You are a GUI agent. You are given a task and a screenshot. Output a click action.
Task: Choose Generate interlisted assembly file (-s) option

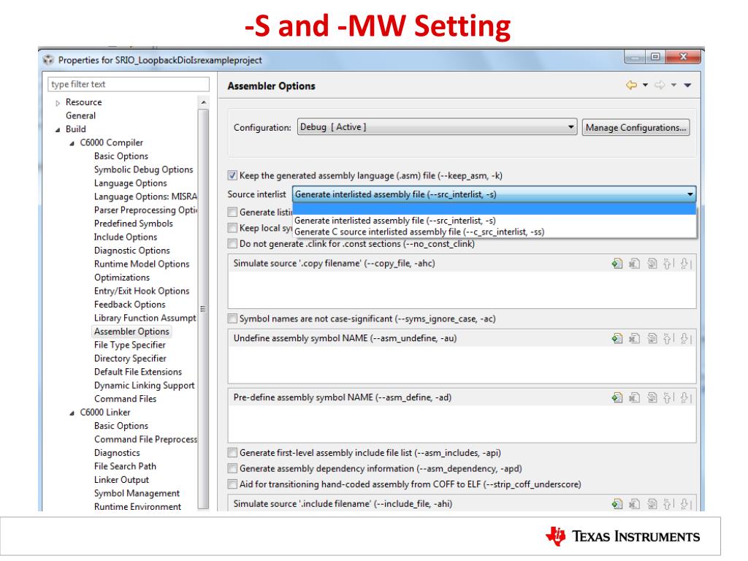pyautogui.click(x=495, y=221)
